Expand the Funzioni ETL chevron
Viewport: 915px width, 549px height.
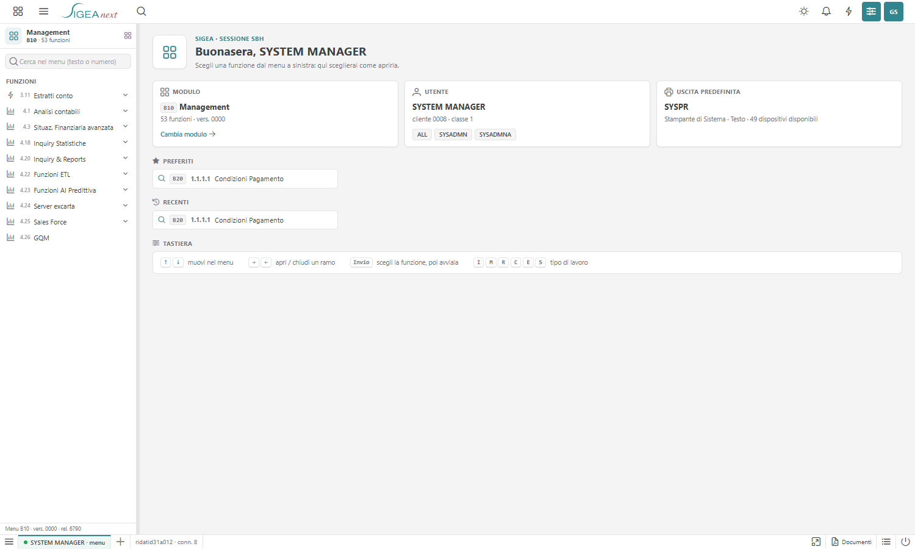125,174
